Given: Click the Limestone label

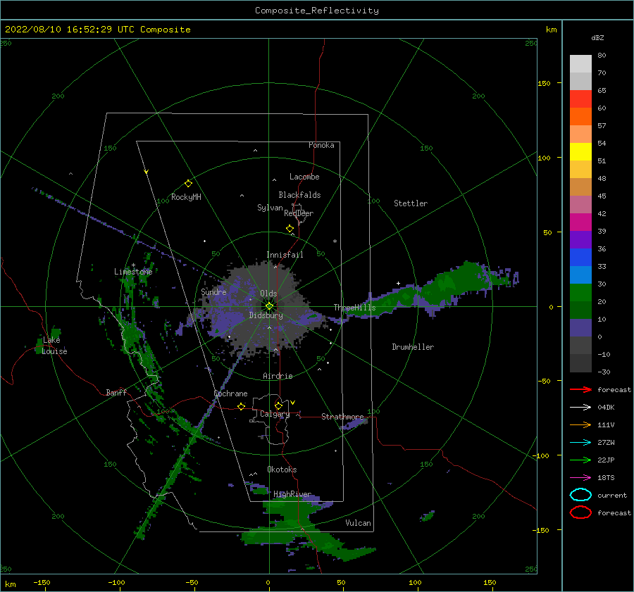Looking at the screenshot, I should click(133, 272).
